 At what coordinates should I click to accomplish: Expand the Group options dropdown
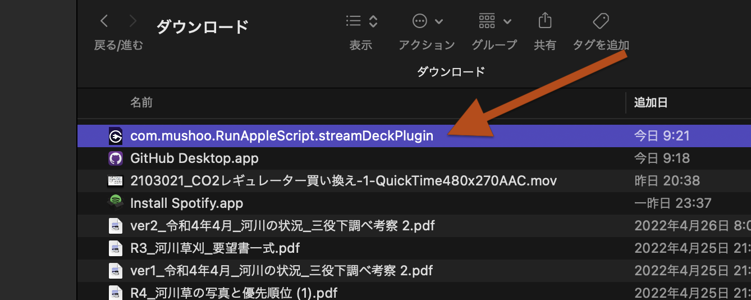(494, 21)
